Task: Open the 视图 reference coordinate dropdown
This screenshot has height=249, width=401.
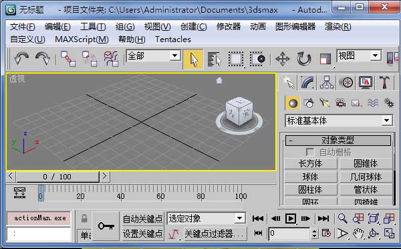Action: point(359,56)
